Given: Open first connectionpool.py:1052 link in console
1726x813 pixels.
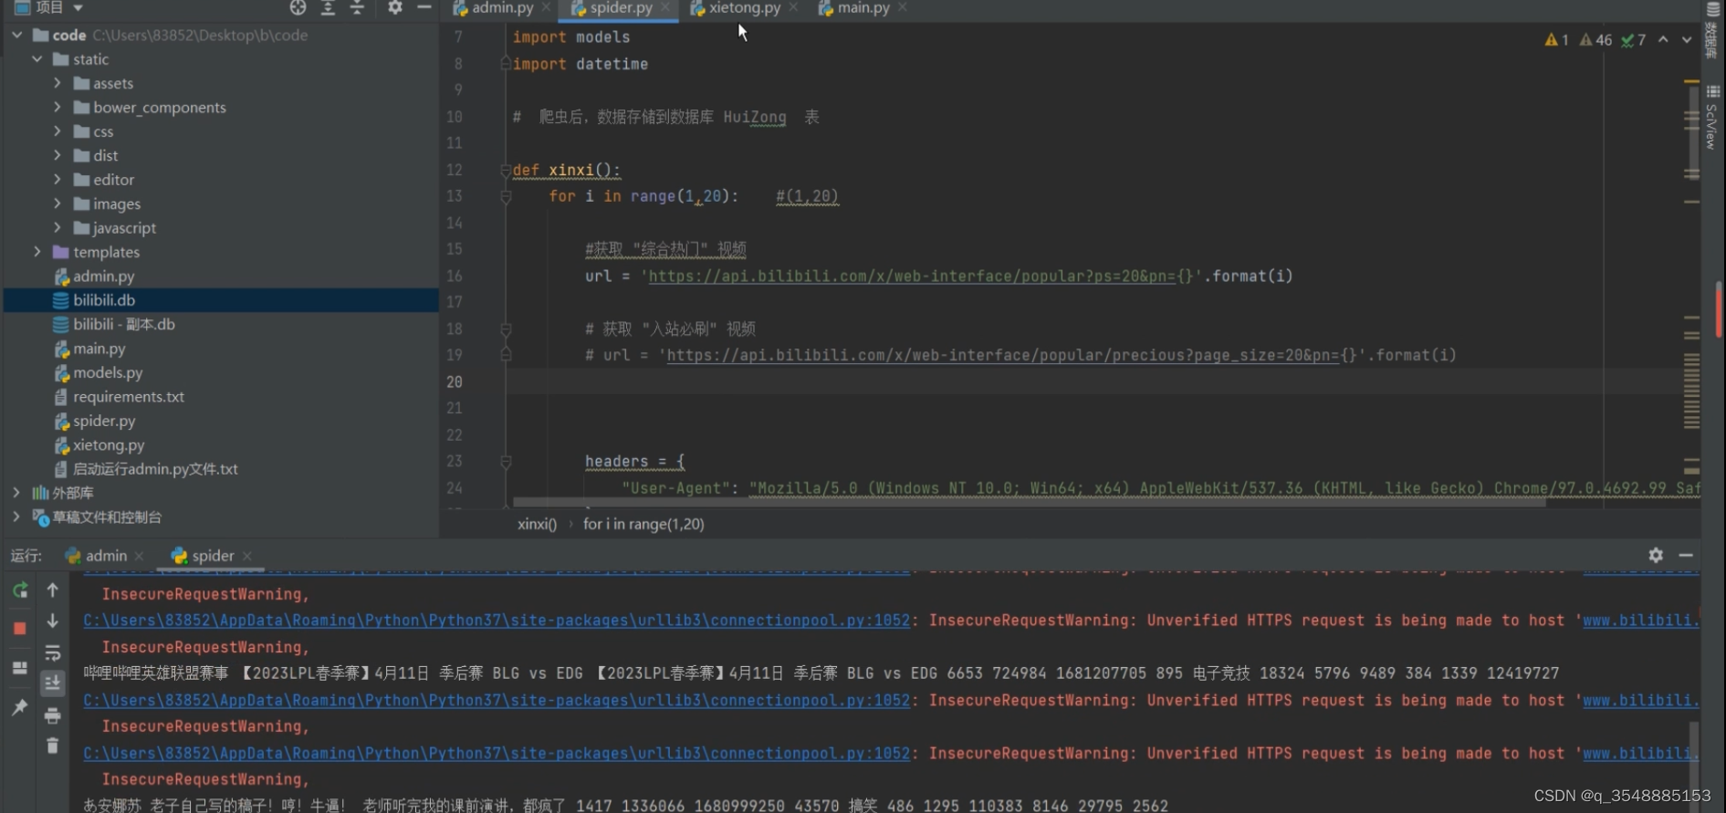Looking at the screenshot, I should point(497,620).
